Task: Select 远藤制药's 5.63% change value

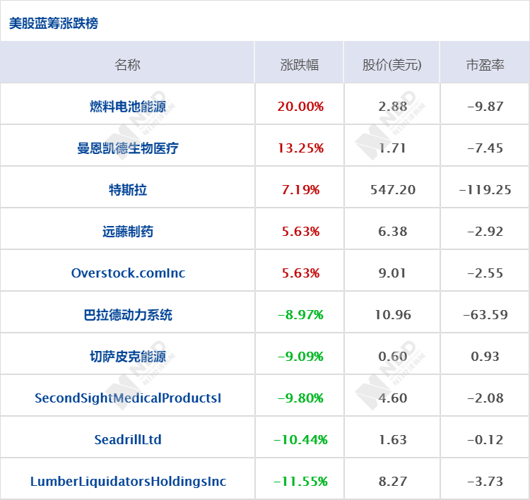Action: 300,232
